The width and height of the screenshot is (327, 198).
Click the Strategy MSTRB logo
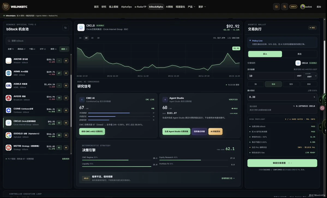pos(8,147)
